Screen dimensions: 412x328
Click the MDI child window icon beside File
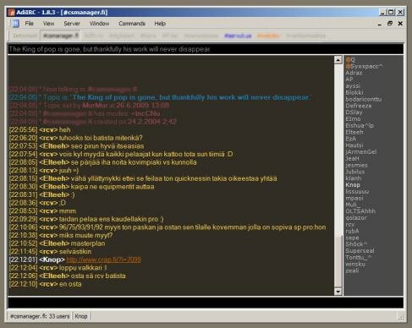(15, 24)
